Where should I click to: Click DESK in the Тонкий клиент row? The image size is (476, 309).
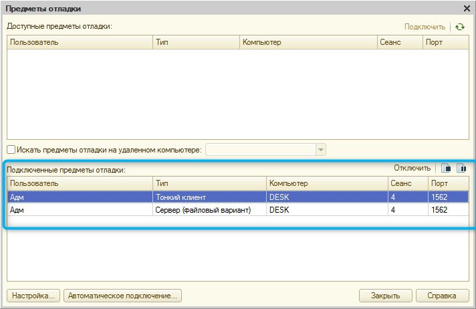coord(279,197)
